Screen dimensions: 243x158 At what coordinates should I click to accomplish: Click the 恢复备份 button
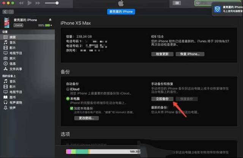[186, 99]
